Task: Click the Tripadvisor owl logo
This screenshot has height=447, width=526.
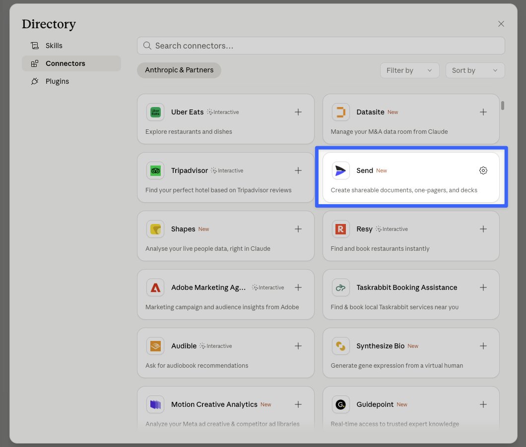Action: pos(155,170)
